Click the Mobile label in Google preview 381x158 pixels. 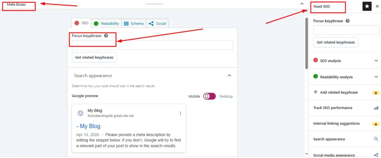(x=194, y=97)
